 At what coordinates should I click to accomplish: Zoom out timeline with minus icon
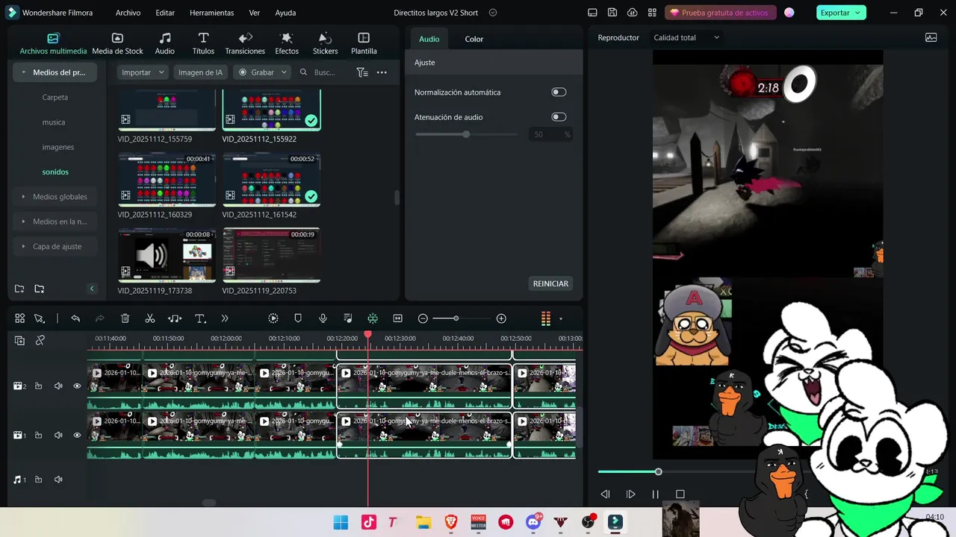point(423,318)
